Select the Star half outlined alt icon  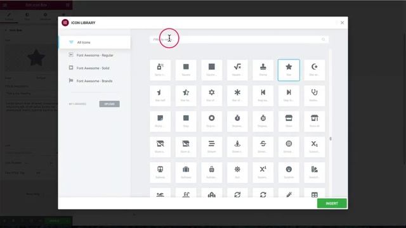186,96
